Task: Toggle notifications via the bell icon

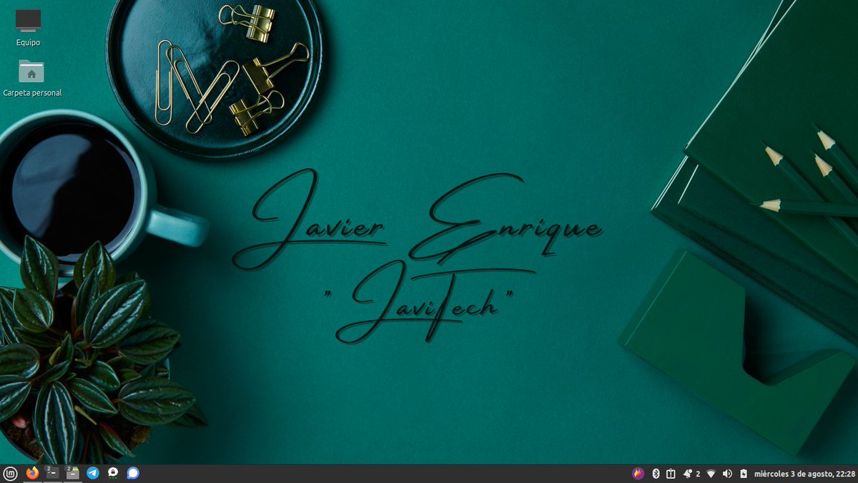Action: click(x=688, y=473)
